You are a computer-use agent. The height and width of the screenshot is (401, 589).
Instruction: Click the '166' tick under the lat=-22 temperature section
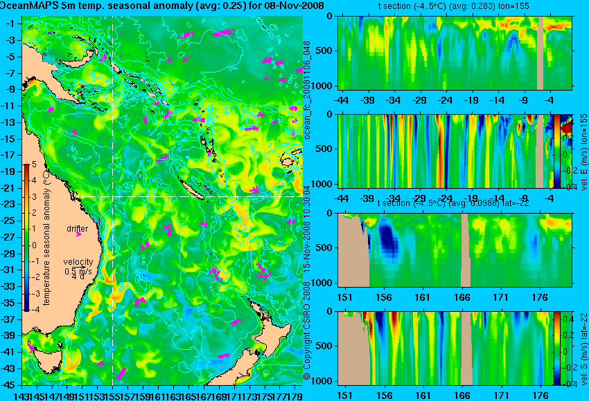[x=461, y=297]
